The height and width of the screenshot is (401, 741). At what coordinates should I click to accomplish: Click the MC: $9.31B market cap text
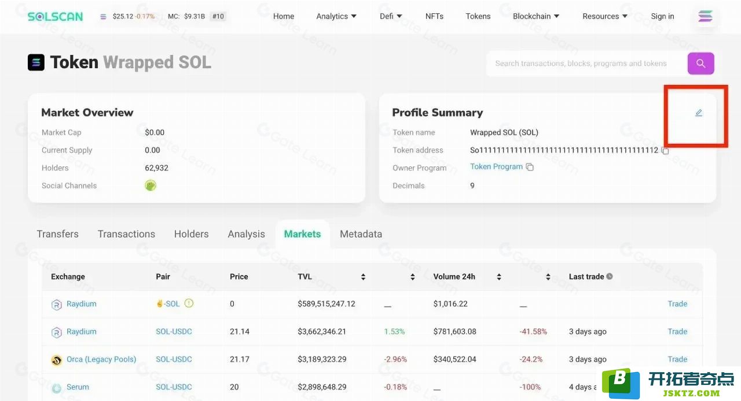coord(186,16)
